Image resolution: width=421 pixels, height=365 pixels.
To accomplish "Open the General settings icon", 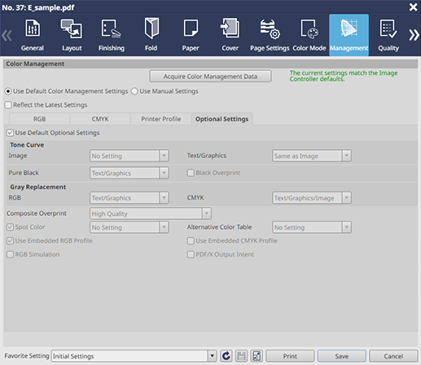I will pyautogui.click(x=33, y=35).
